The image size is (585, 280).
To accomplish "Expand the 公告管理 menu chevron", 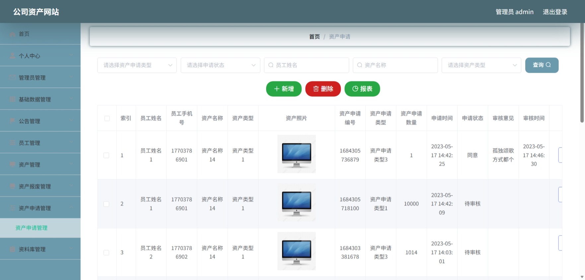I will tap(71, 120).
